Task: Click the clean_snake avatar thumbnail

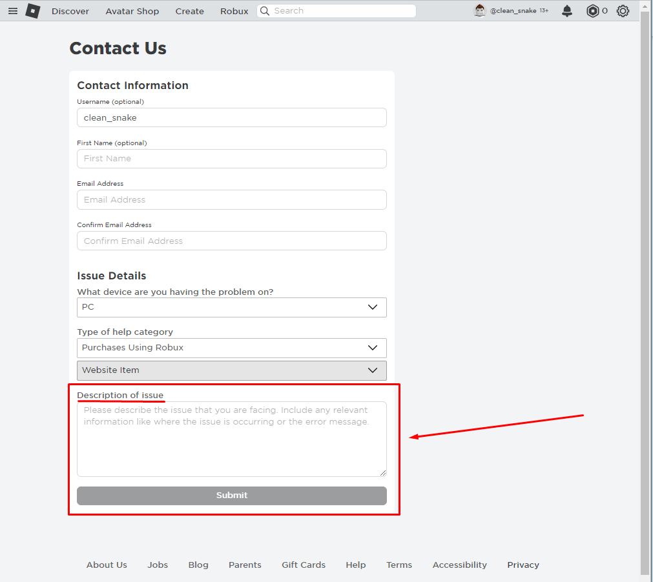Action: coord(480,11)
